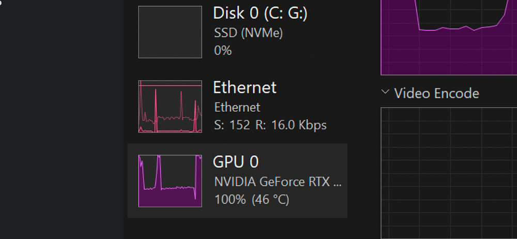This screenshot has height=239, width=517.
Task: Click the GPU temperature reading 46 °C
Action: click(x=270, y=200)
